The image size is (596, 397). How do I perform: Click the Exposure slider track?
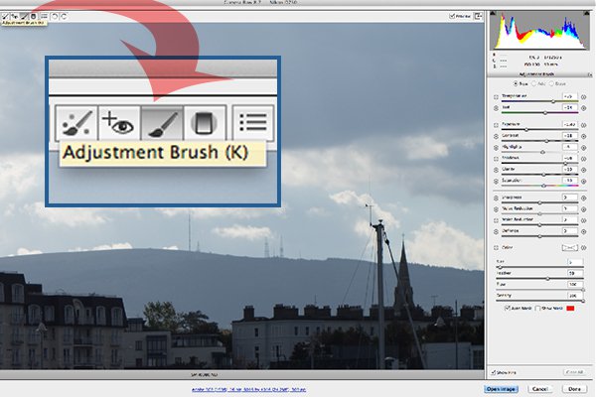pyautogui.click(x=539, y=130)
